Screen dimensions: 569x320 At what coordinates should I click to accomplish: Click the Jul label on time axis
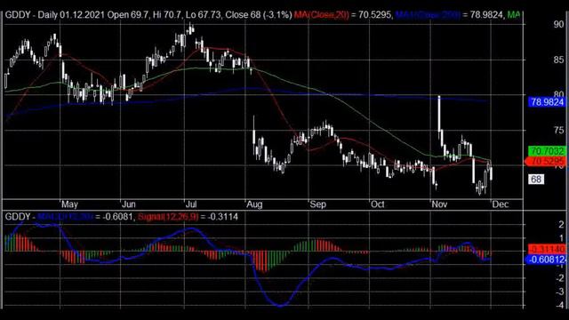[x=191, y=204]
